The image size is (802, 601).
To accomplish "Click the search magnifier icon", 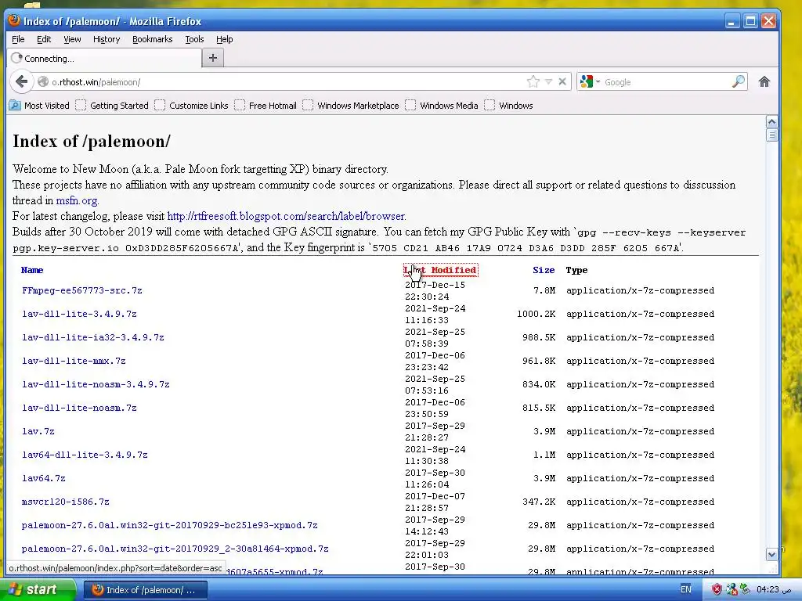I will click(738, 81).
